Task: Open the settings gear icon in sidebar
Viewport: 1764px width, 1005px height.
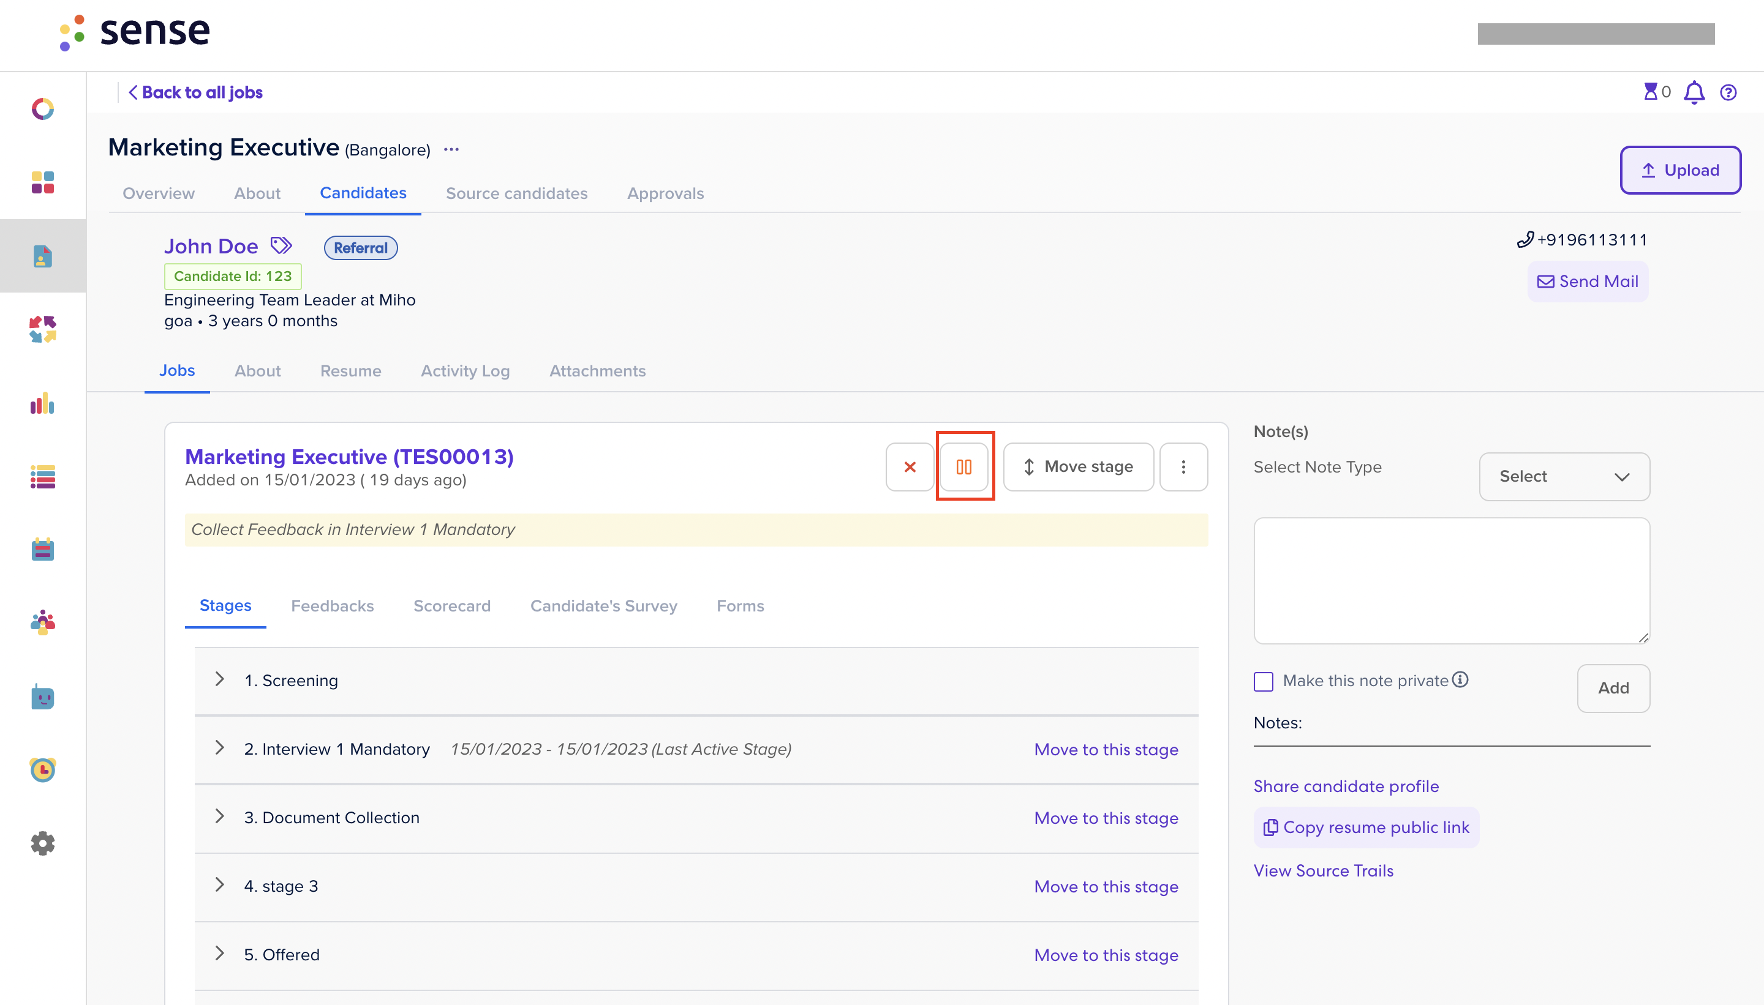Action: point(43,843)
